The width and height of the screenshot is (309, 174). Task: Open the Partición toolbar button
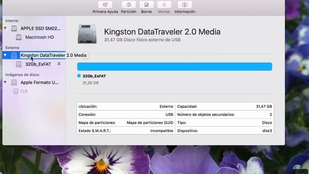point(128,5)
